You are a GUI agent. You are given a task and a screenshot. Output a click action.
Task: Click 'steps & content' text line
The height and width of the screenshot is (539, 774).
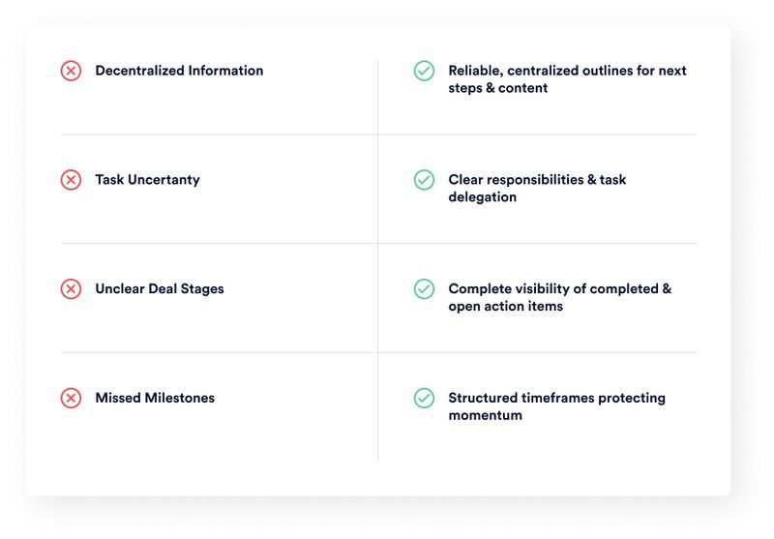(498, 88)
